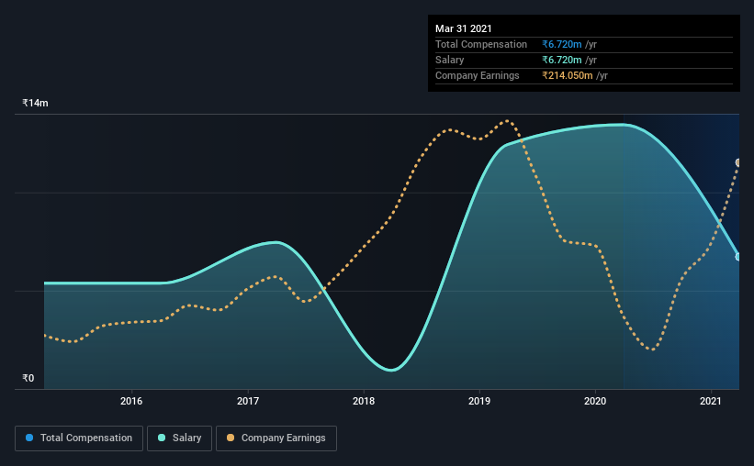The height and width of the screenshot is (466, 754).
Task: Select the Company Earnings data point at Mar 2021
Action: (738, 163)
